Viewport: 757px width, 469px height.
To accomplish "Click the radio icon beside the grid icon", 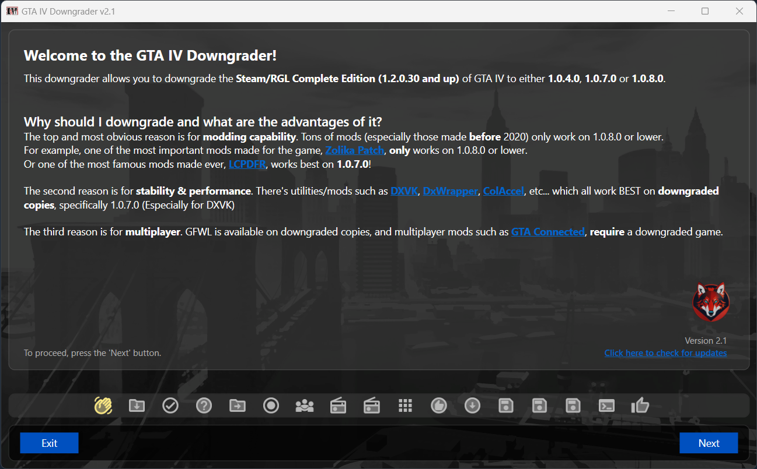I will click(372, 405).
